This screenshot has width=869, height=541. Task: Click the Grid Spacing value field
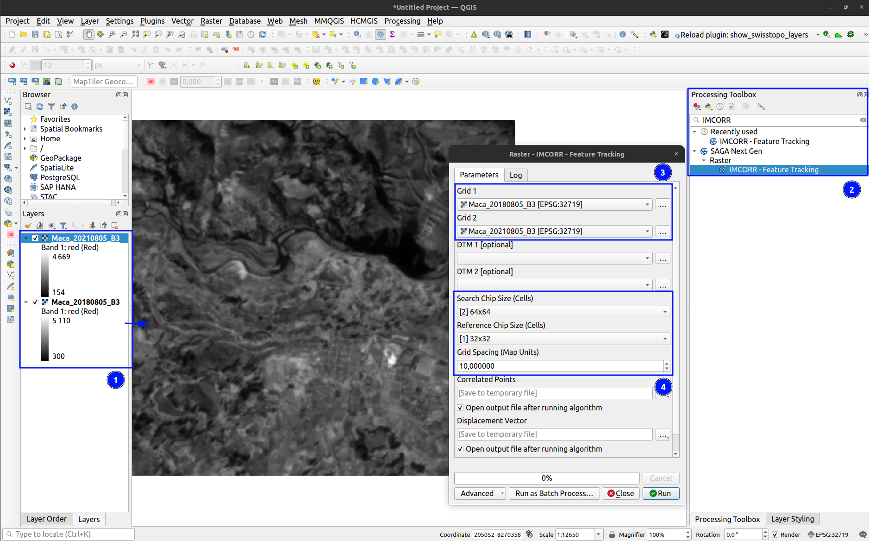click(x=560, y=366)
